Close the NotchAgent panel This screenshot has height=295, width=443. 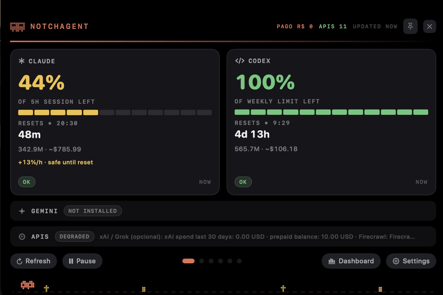(x=430, y=26)
